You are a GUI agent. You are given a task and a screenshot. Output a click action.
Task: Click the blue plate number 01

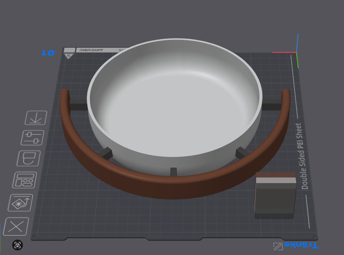[48, 53]
